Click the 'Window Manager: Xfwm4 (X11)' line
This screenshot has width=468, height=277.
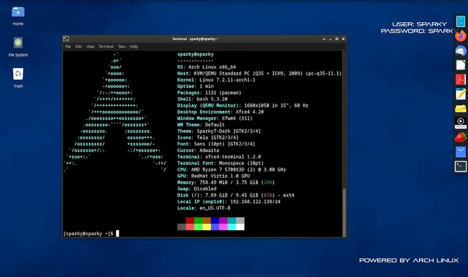click(x=215, y=118)
